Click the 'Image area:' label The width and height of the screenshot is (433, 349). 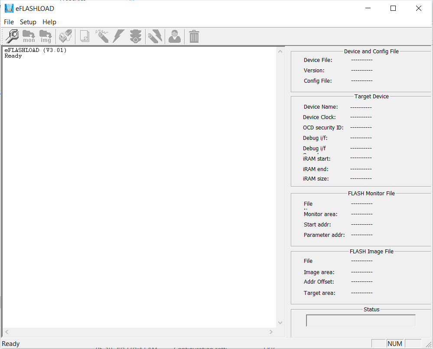(319, 272)
